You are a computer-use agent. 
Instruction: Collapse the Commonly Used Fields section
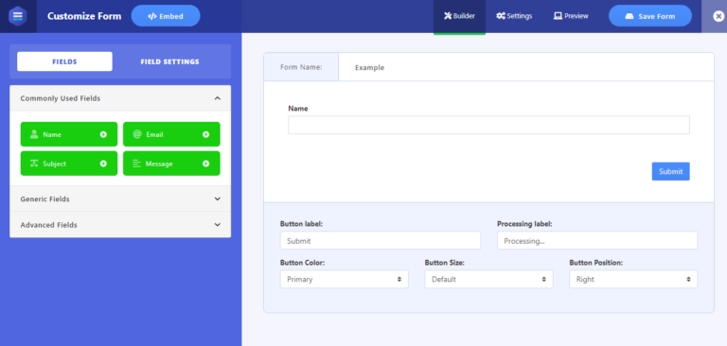[x=120, y=98]
